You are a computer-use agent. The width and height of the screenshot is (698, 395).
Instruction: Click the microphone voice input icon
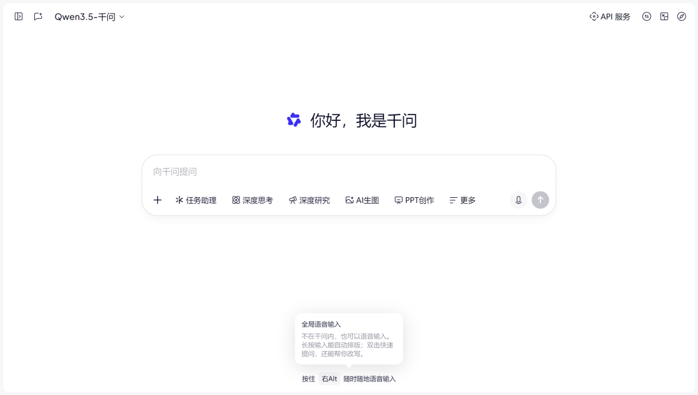(x=518, y=200)
